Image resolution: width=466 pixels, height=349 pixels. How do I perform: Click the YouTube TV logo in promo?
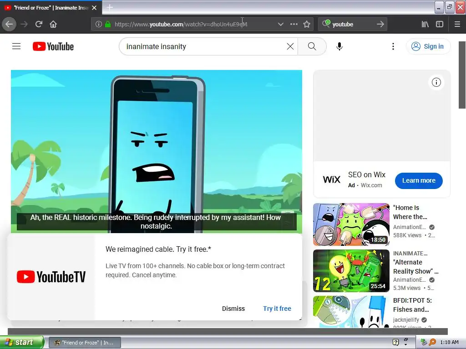[51, 277]
